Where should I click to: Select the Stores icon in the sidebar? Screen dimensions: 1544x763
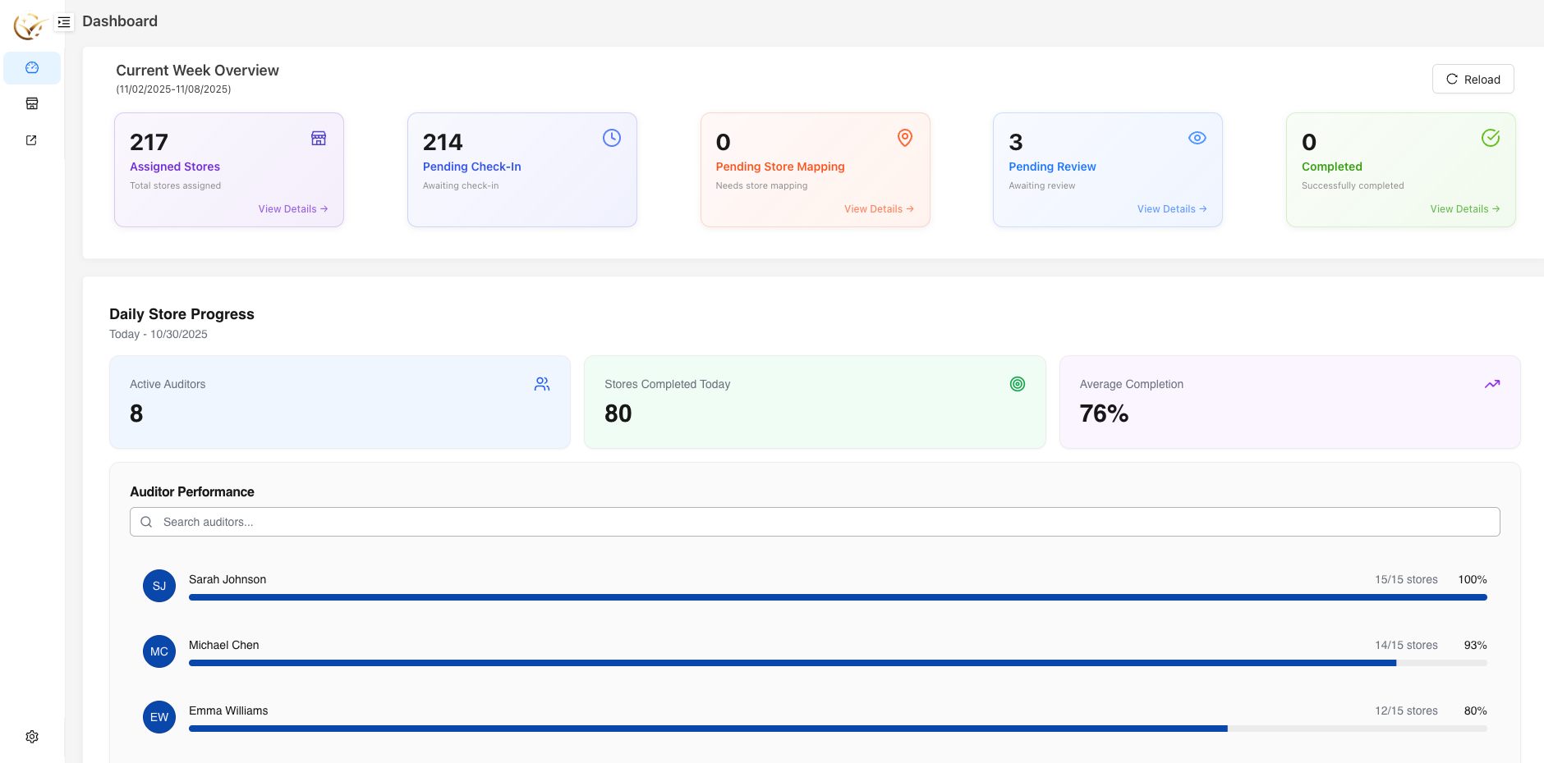pyautogui.click(x=32, y=103)
